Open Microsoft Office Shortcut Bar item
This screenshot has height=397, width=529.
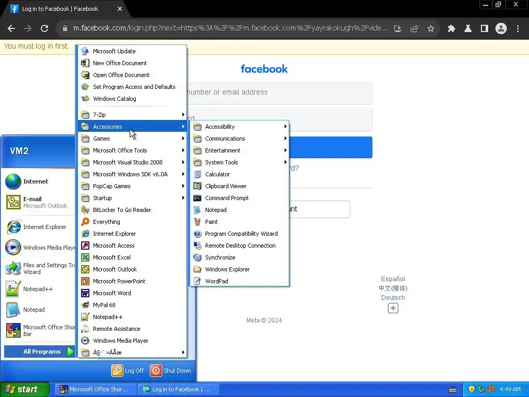pos(39,330)
